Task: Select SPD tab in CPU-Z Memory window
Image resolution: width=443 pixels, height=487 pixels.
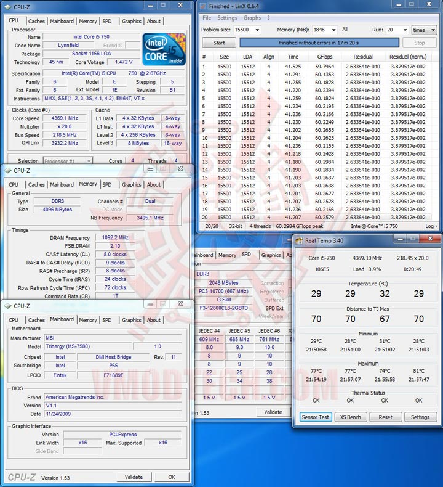Action: pos(107,184)
